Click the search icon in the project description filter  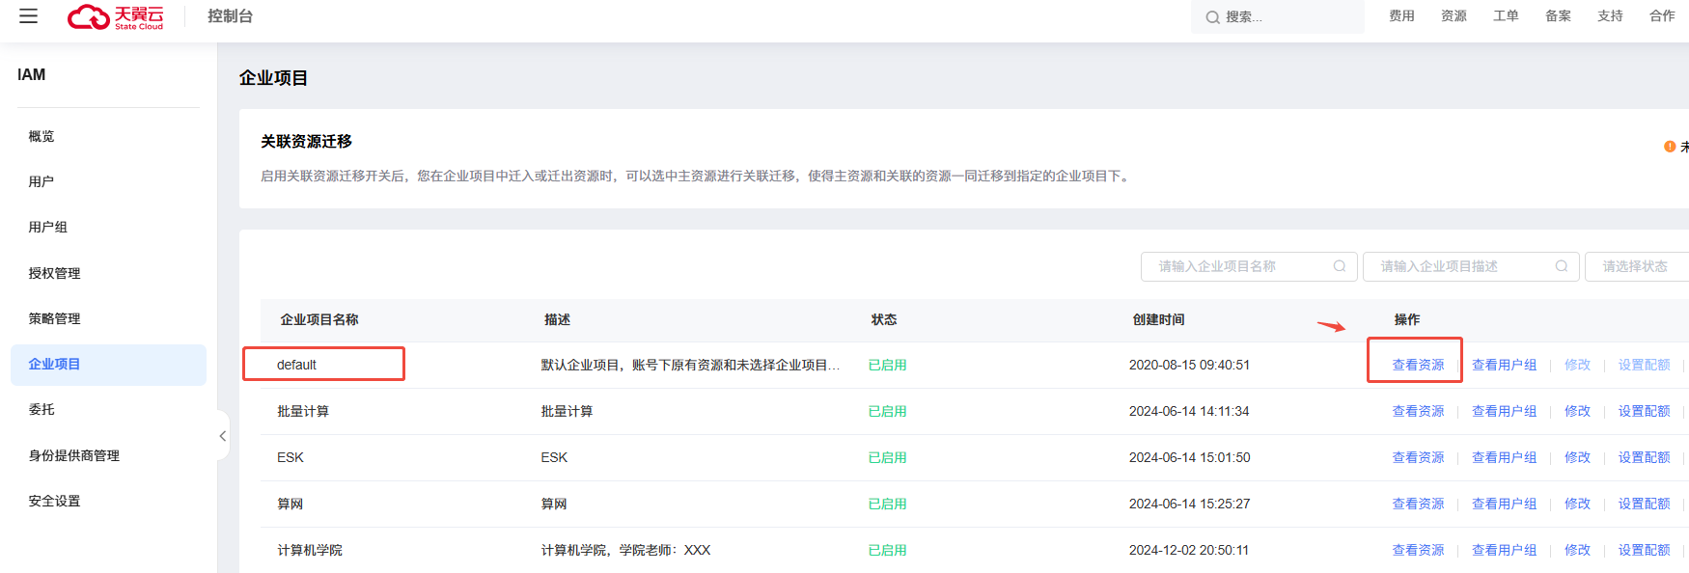pyautogui.click(x=1562, y=266)
